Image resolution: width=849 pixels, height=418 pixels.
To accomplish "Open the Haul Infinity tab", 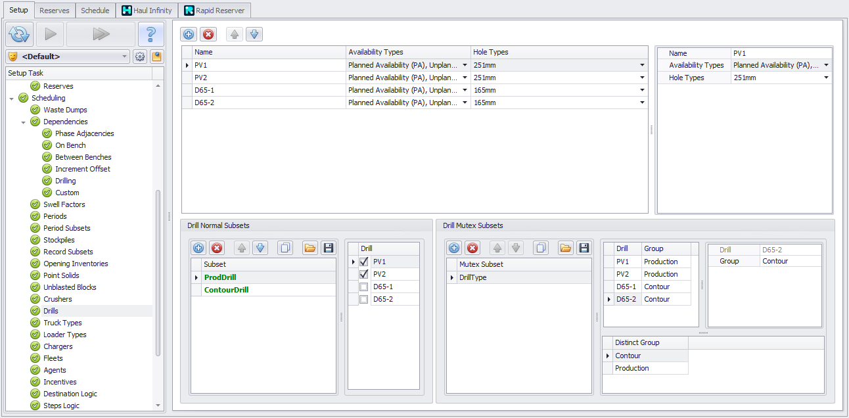I will coord(147,11).
